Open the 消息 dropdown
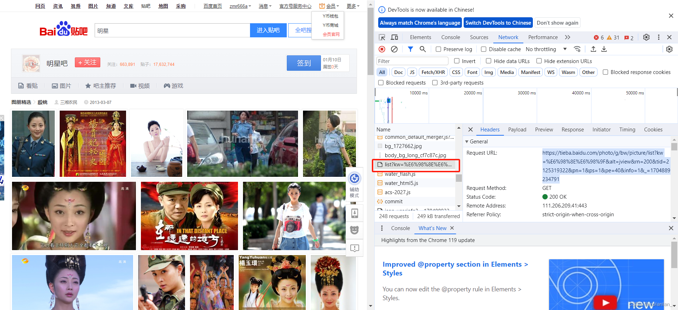 (265, 6)
